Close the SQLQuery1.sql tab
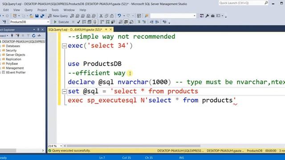Viewport: 285px width, 160px height. tap(111, 29)
